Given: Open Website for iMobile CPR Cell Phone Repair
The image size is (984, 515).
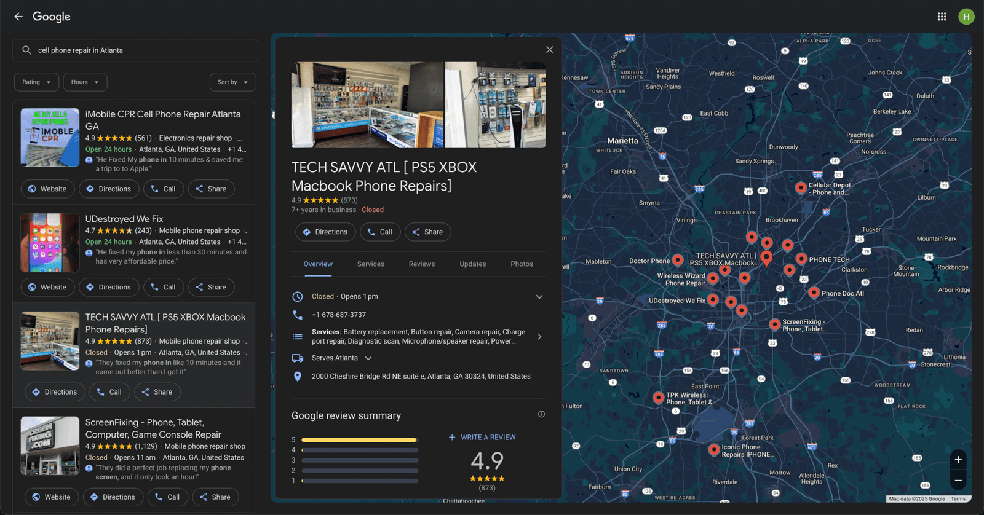Looking at the screenshot, I should point(48,189).
